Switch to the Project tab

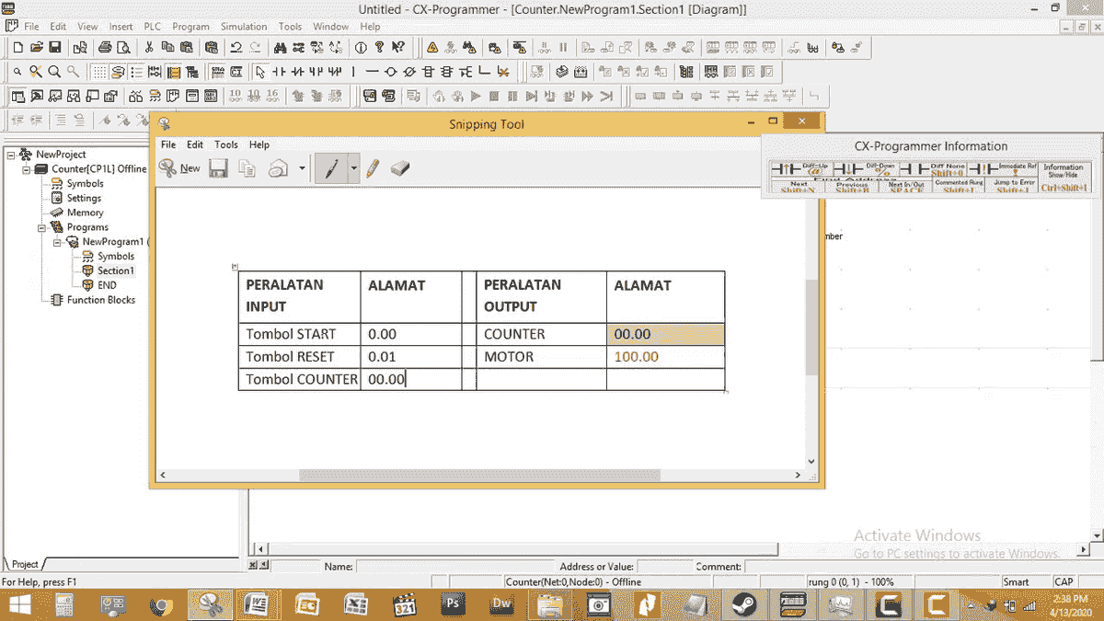[x=25, y=564]
